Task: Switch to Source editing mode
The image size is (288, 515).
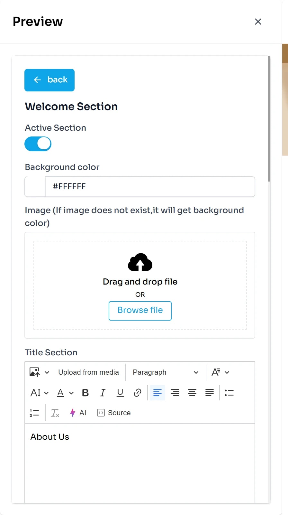Action: tap(114, 413)
